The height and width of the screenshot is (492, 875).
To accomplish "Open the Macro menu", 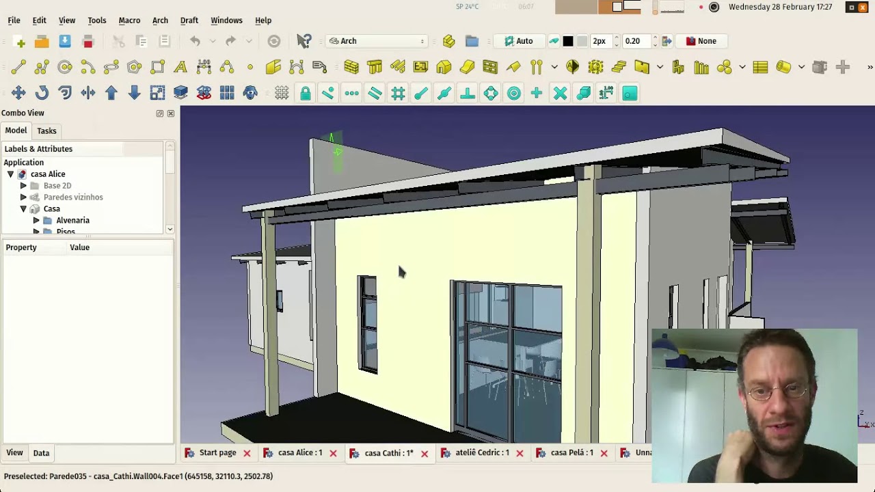I will pos(129,20).
